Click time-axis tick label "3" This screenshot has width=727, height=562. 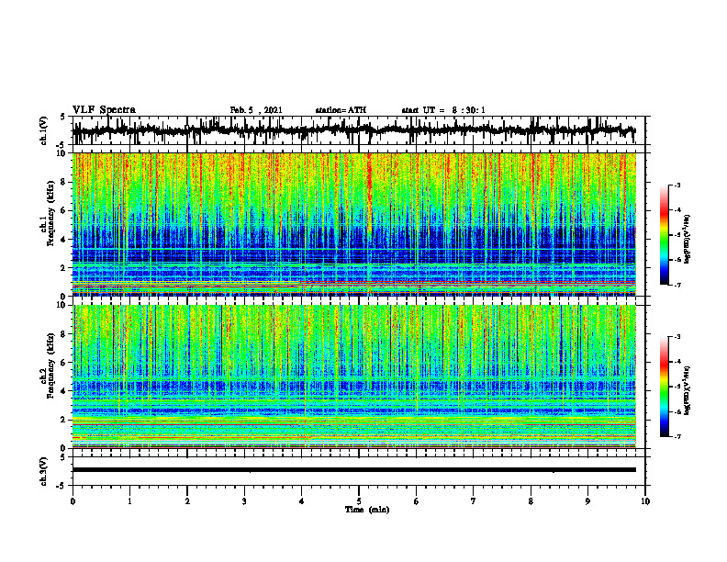click(244, 501)
